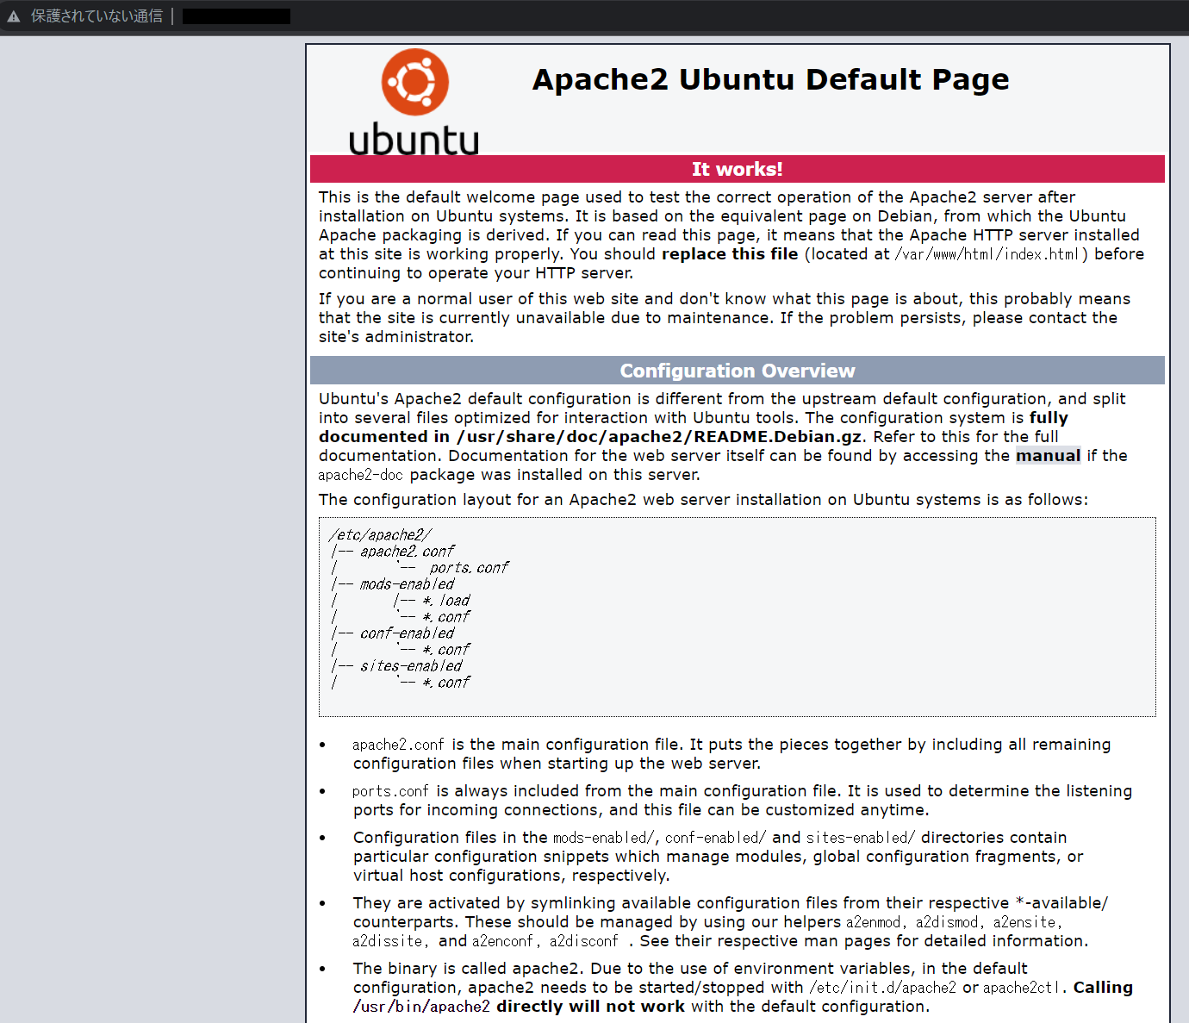Screen dimensions: 1189x1023
Task: Open the Apache manual documentation link
Action: pyautogui.click(x=1048, y=456)
